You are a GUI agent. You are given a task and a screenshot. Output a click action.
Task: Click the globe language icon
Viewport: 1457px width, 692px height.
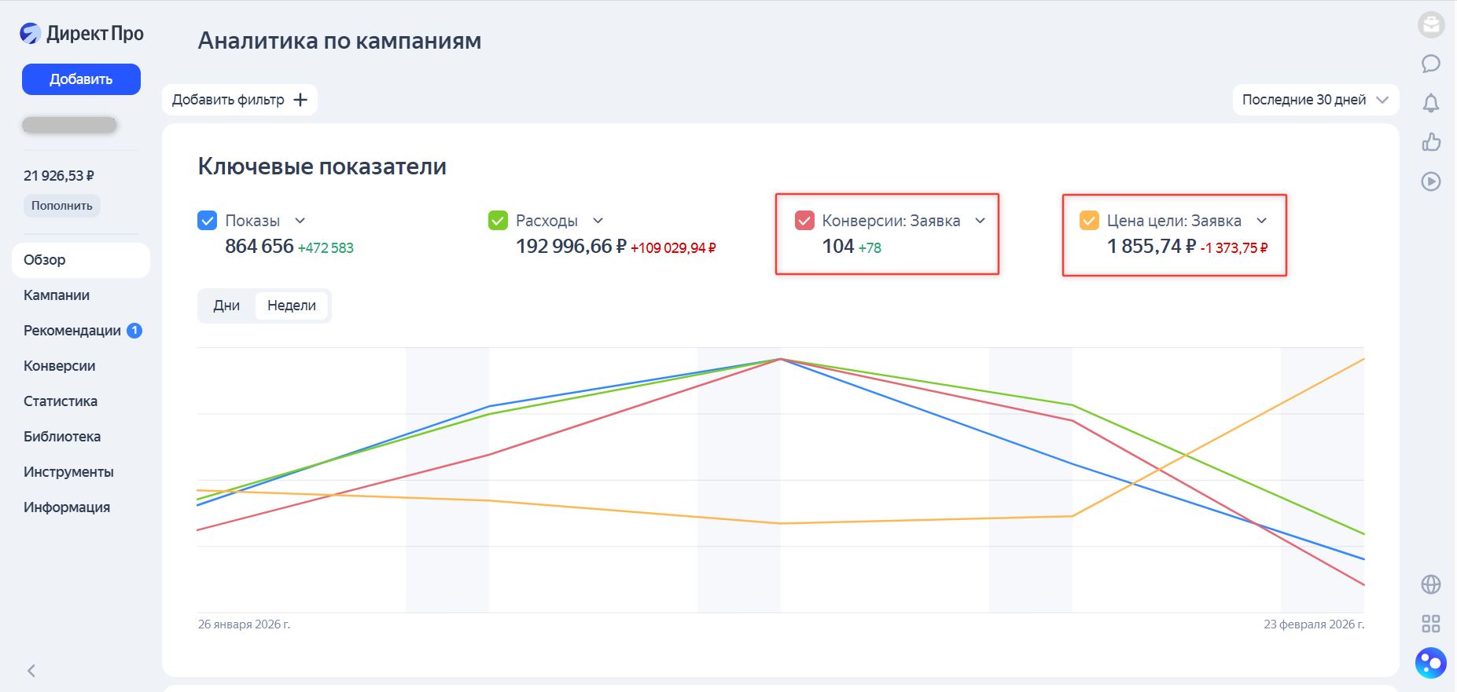(1431, 584)
